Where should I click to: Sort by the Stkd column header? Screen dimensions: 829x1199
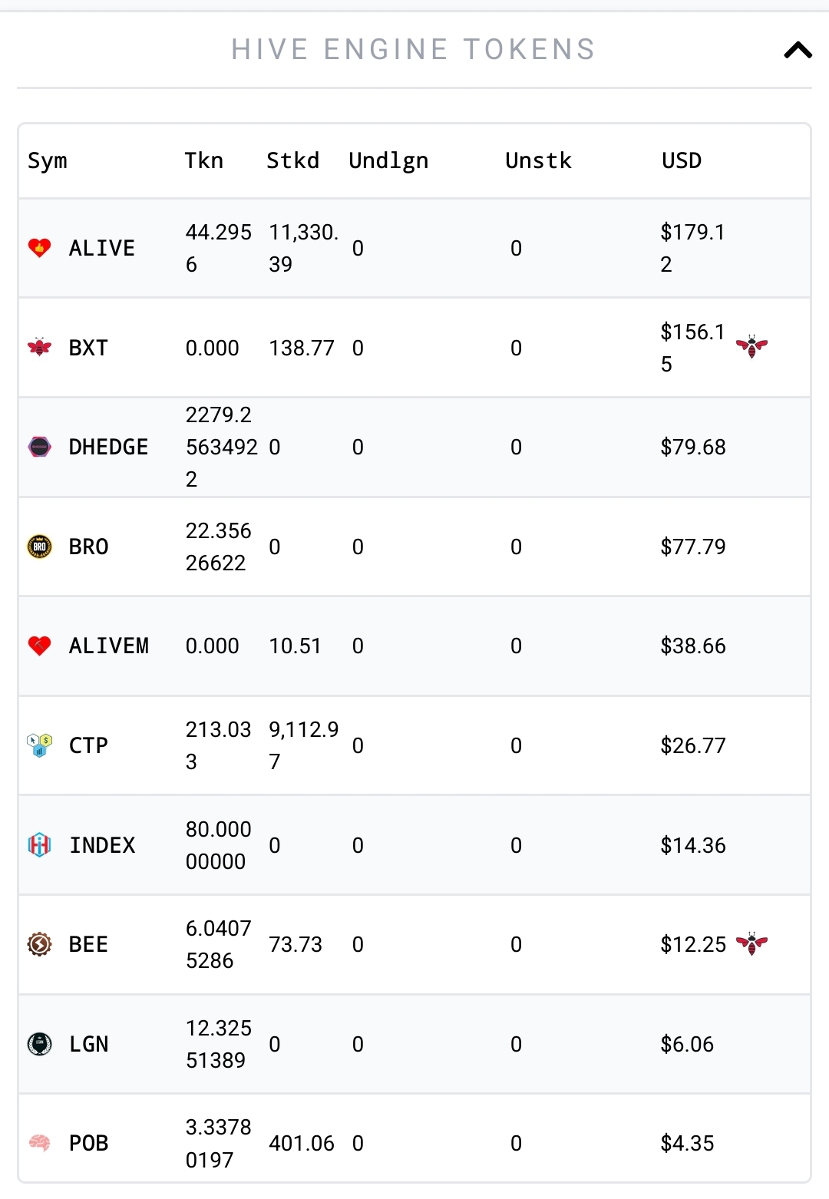click(x=292, y=160)
